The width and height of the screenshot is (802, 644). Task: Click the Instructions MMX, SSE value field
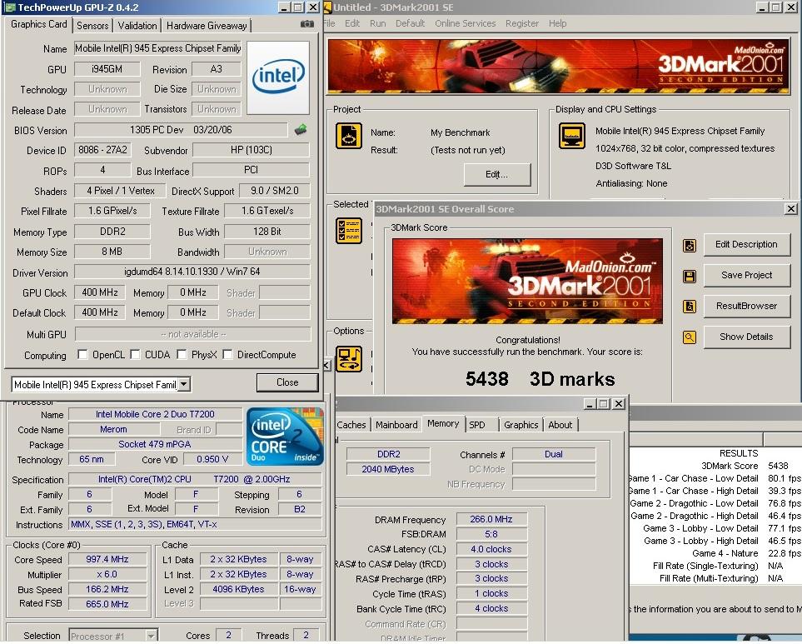click(195, 524)
